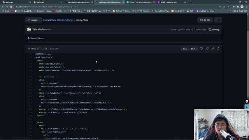Image resolution: width=249 pixels, height=140 pixels.
Task: Open the Google スライド bookmark
Action: pyautogui.click(x=178, y=11)
